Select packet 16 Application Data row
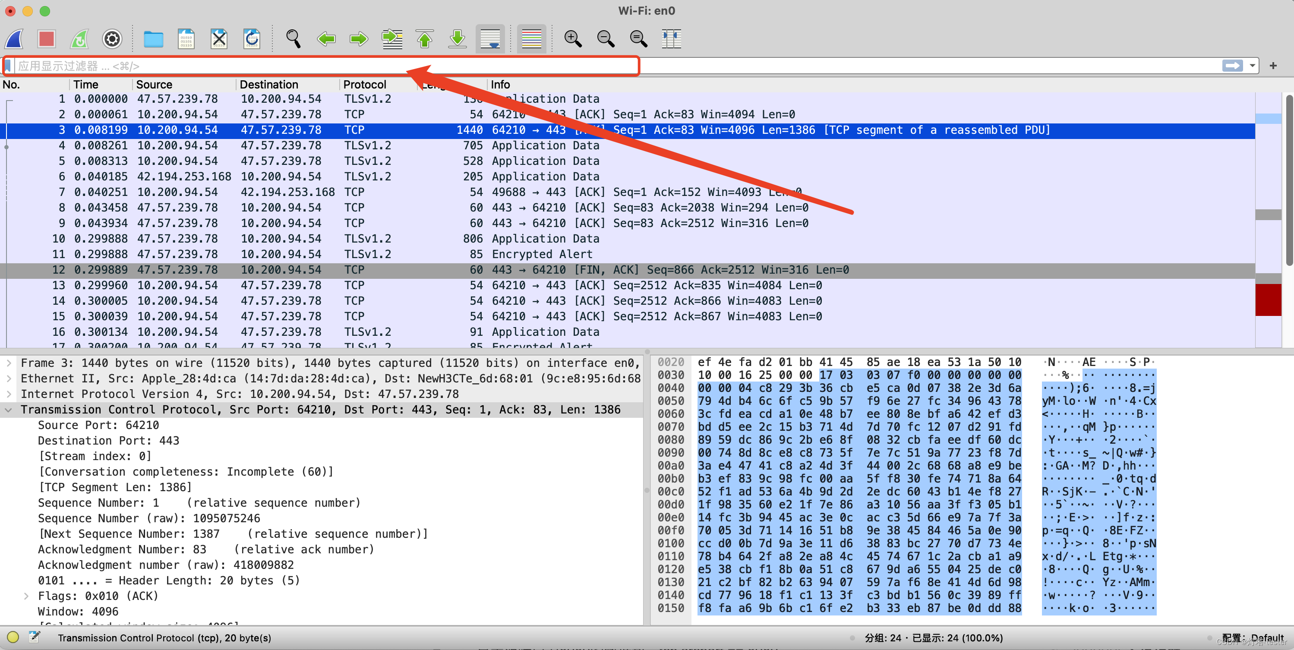Screen dimensions: 1294x650 [628, 331]
